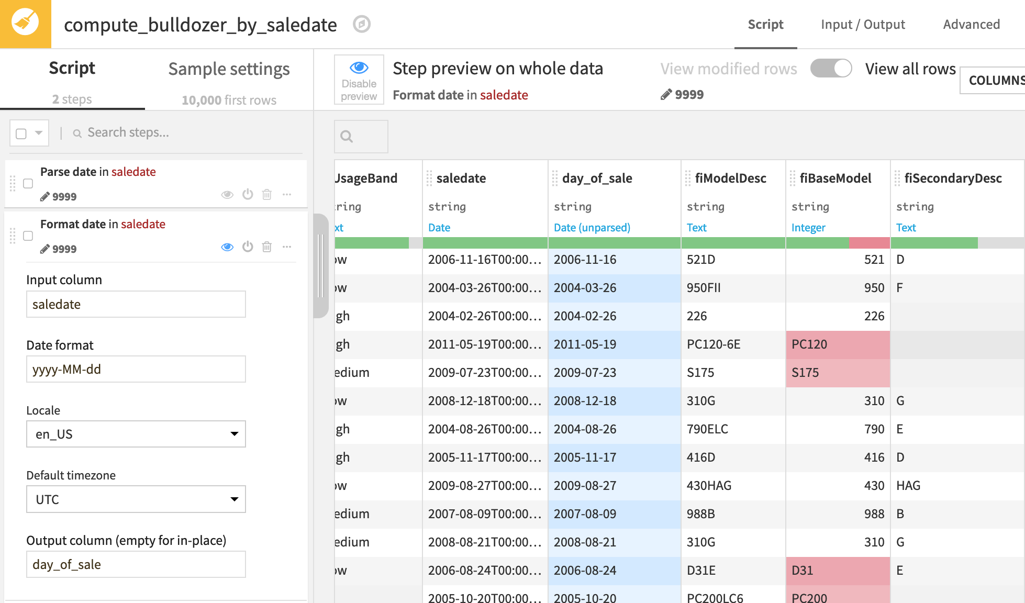Click the circular info icon next to recipe name
This screenshot has height=603, width=1025.
[361, 24]
